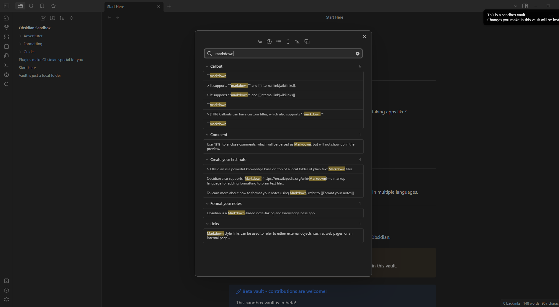Toggle the left sidebar collapse icon
559x307 pixels.
6,6
